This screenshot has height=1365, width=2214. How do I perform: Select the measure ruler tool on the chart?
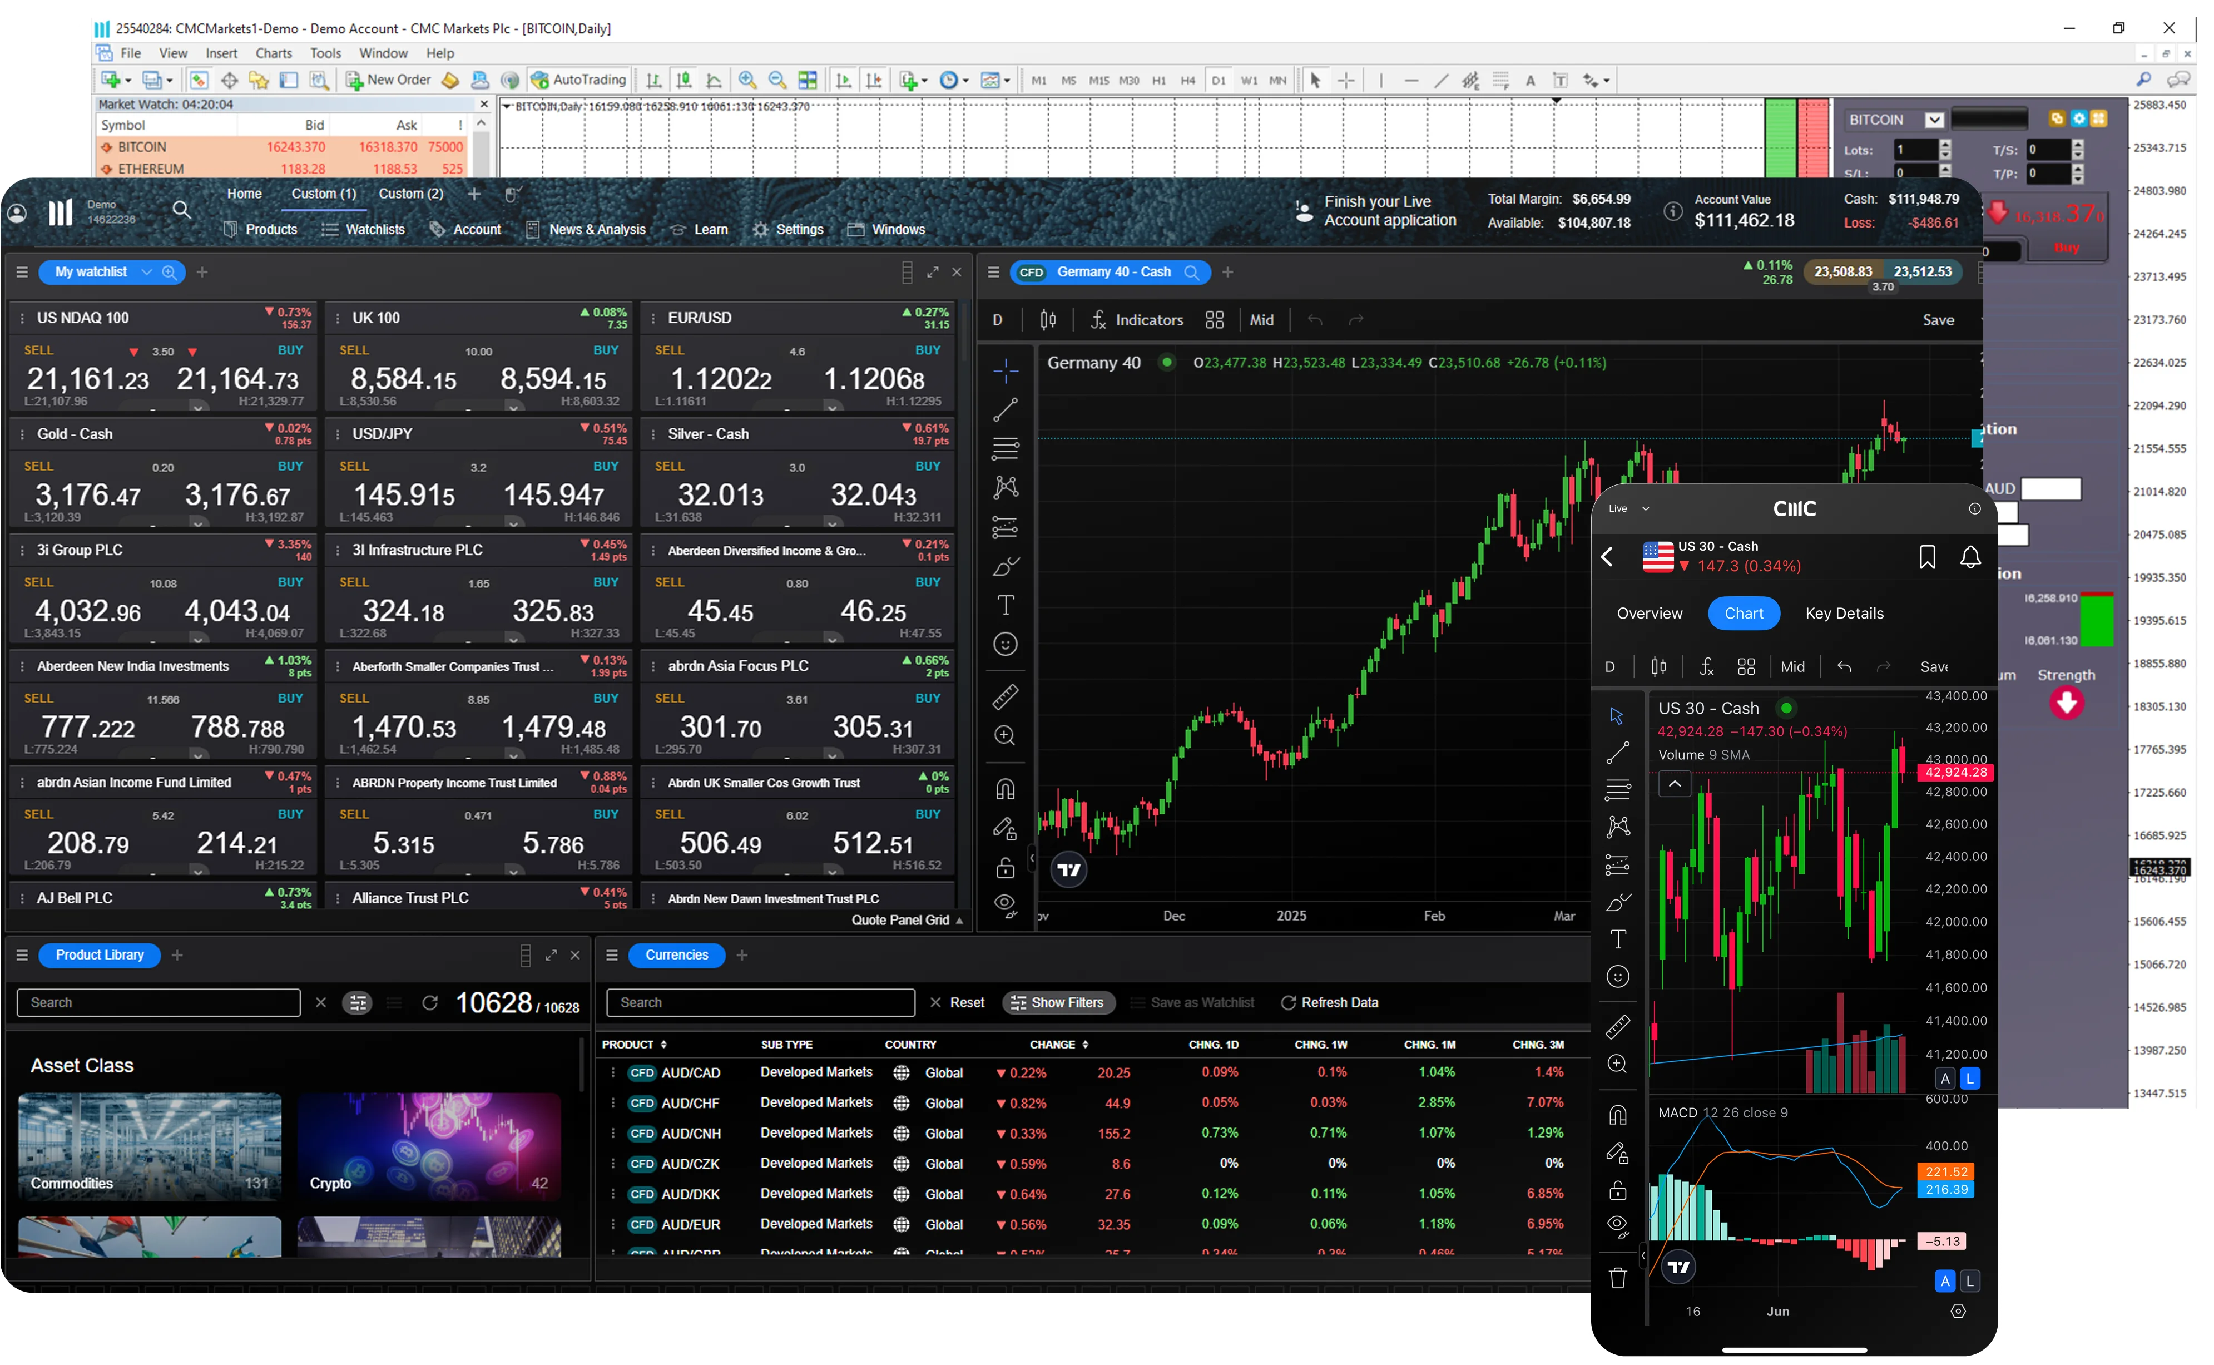(x=1004, y=696)
